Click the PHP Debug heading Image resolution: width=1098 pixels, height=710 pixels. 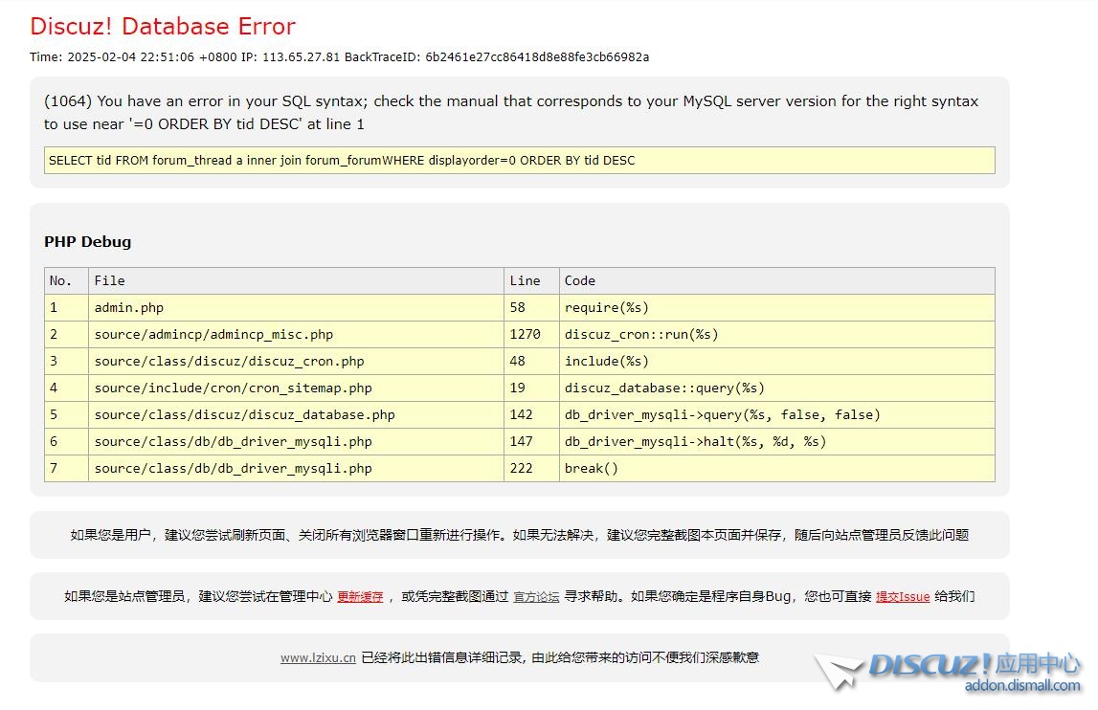click(x=87, y=241)
